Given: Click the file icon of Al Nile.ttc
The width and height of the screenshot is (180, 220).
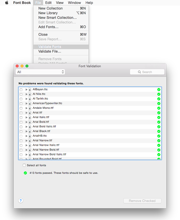Looking at the screenshot, I should point(30,94).
